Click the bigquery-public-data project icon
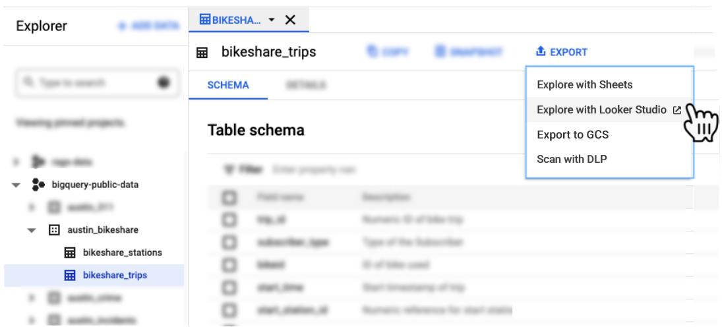722x333 pixels. click(x=38, y=185)
